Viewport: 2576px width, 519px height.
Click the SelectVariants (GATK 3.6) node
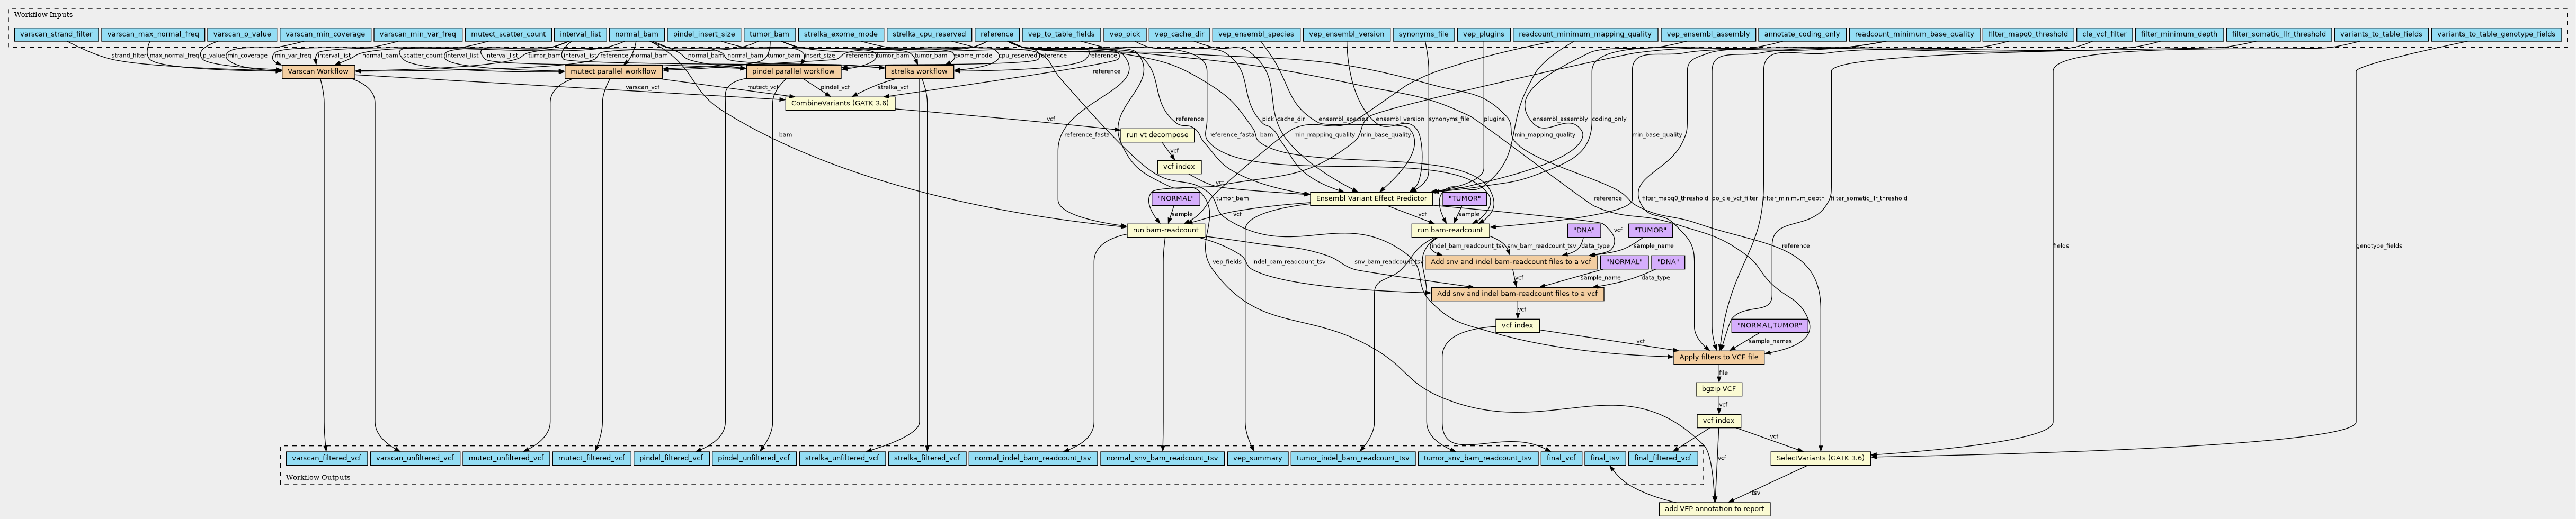(x=1819, y=459)
